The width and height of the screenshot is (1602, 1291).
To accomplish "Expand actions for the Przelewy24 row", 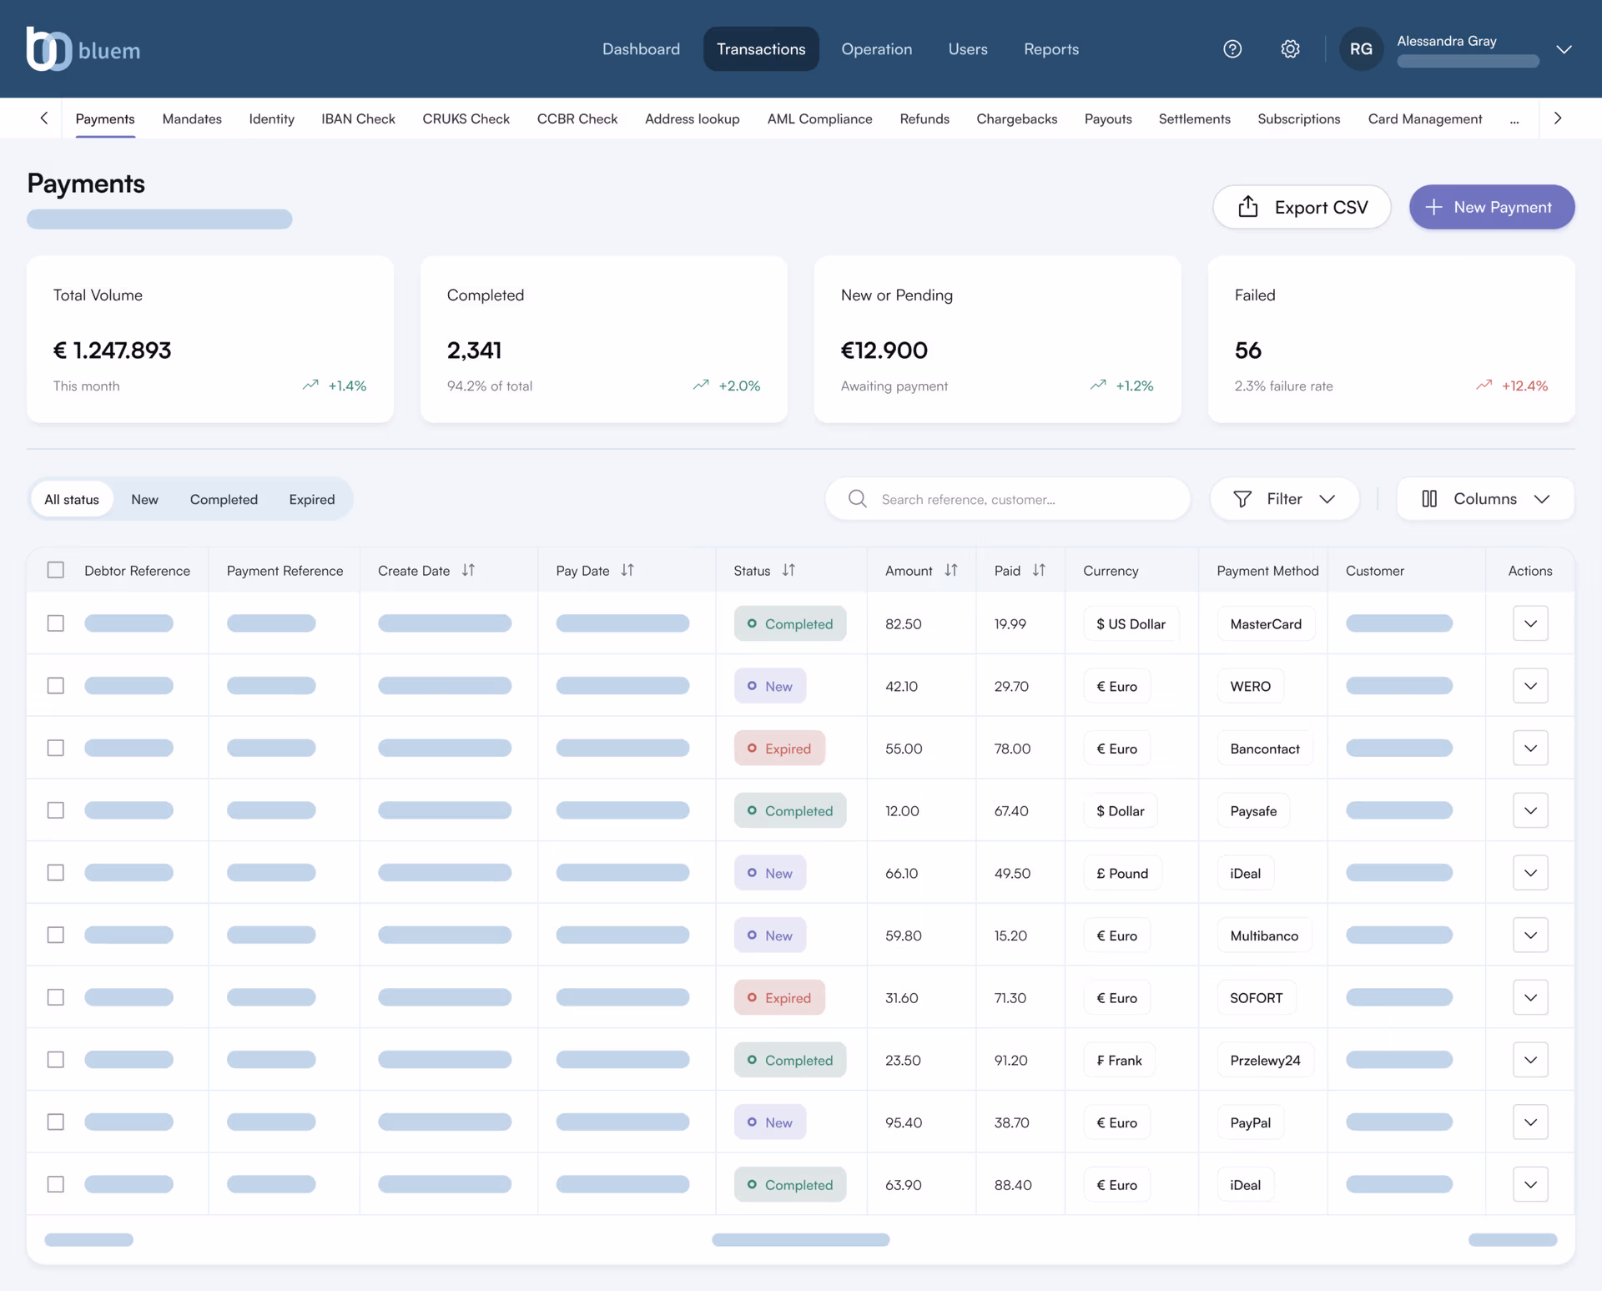I will coord(1530,1060).
